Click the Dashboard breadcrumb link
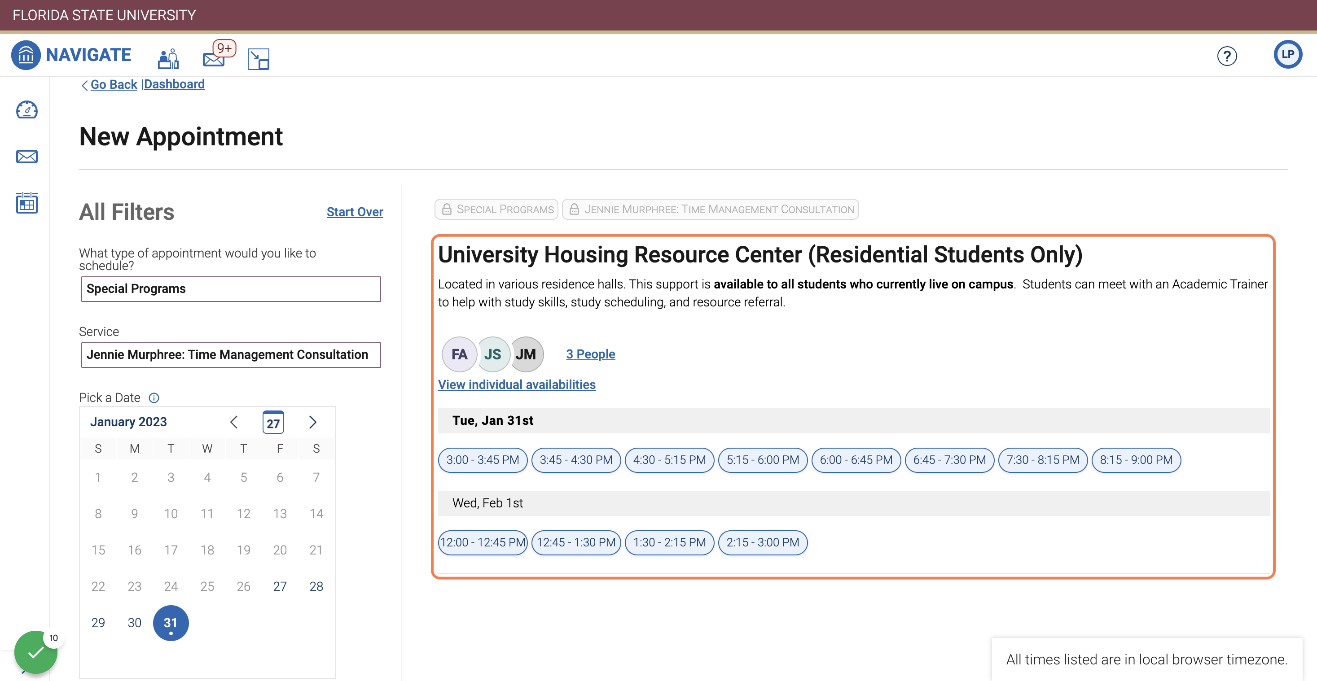This screenshot has width=1317, height=681. coord(174,84)
